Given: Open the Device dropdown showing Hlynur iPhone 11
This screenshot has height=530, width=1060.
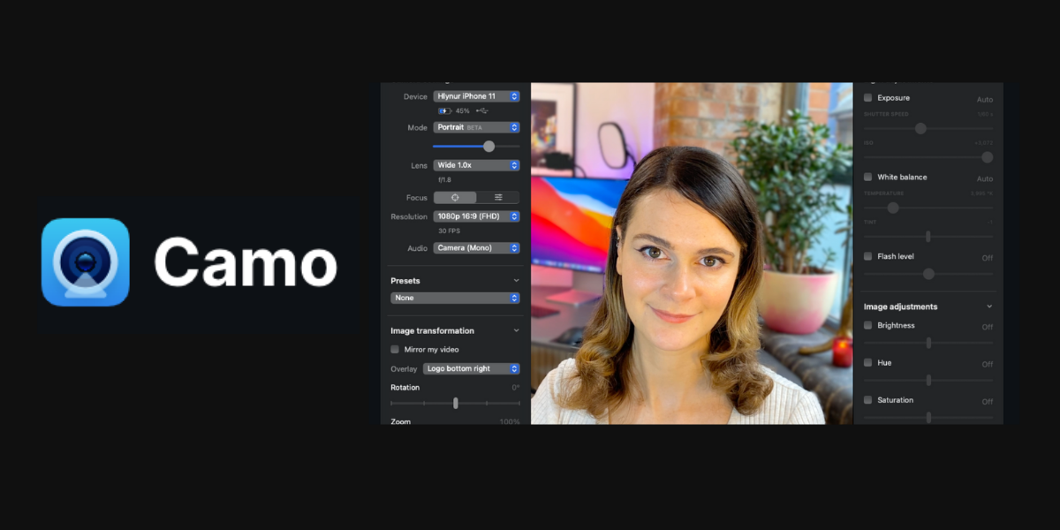Looking at the screenshot, I should click(x=476, y=96).
